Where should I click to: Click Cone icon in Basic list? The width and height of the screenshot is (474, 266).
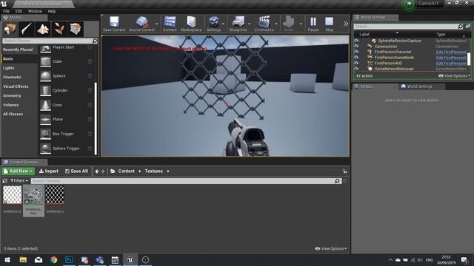[46, 105]
